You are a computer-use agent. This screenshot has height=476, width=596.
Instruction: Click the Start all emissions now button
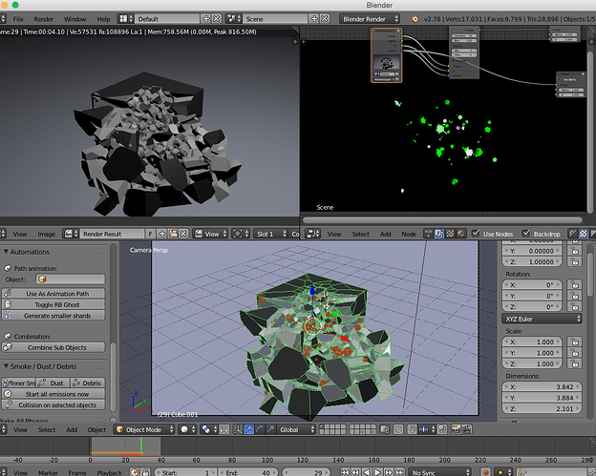[53, 394]
